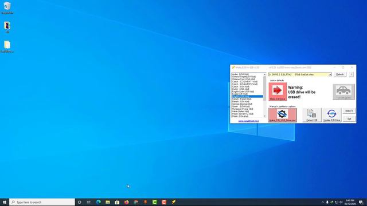Select Italian (Italian kbd) language entry
The height and width of the screenshot is (206, 367).
coord(247,112)
